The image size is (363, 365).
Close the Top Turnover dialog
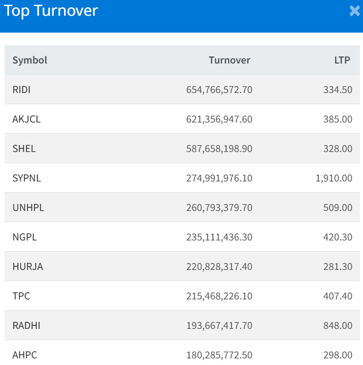click(x=354, y=11)
